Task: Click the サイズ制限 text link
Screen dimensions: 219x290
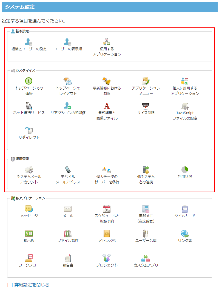Action: [146, 113]
